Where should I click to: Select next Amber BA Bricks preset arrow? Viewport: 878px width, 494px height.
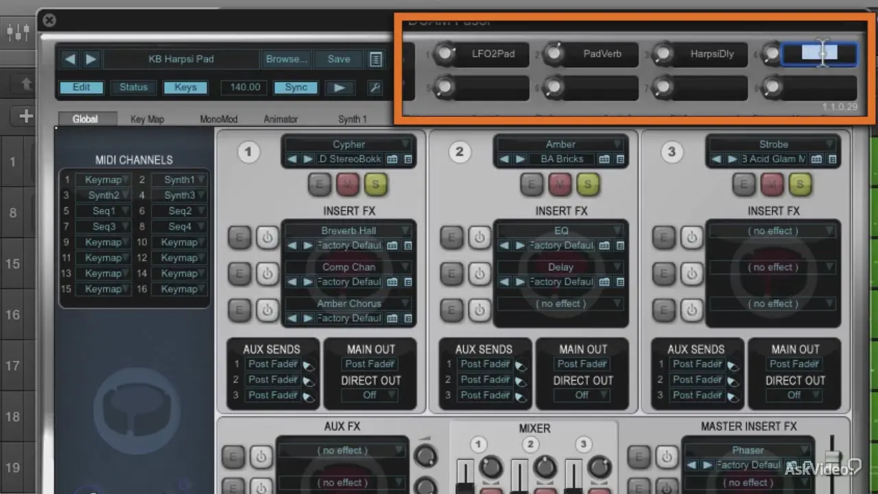519,159
